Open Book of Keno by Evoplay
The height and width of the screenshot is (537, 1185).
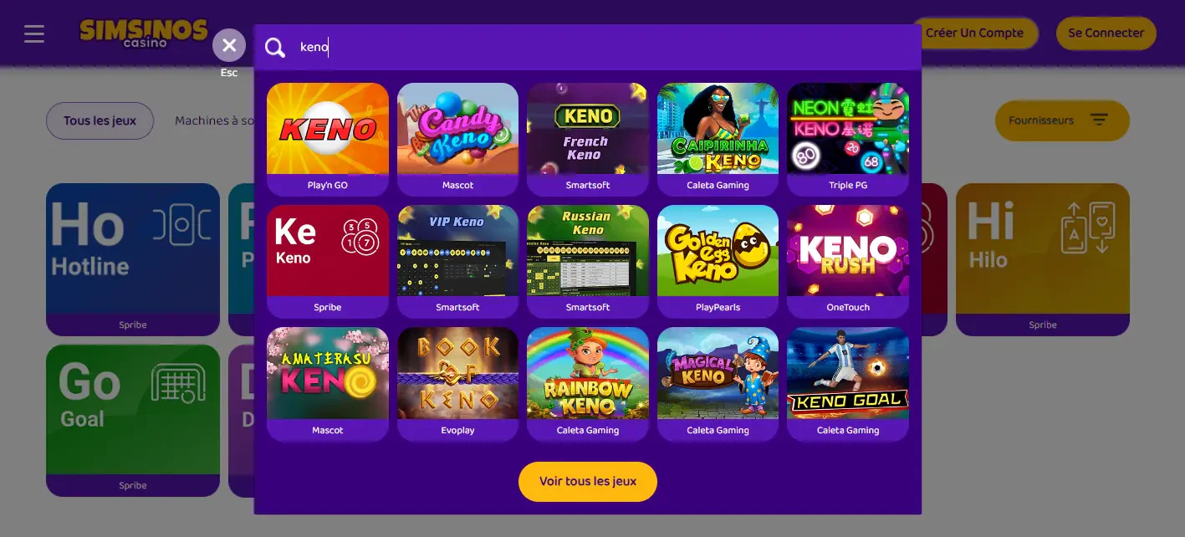[x=457, y=384]
